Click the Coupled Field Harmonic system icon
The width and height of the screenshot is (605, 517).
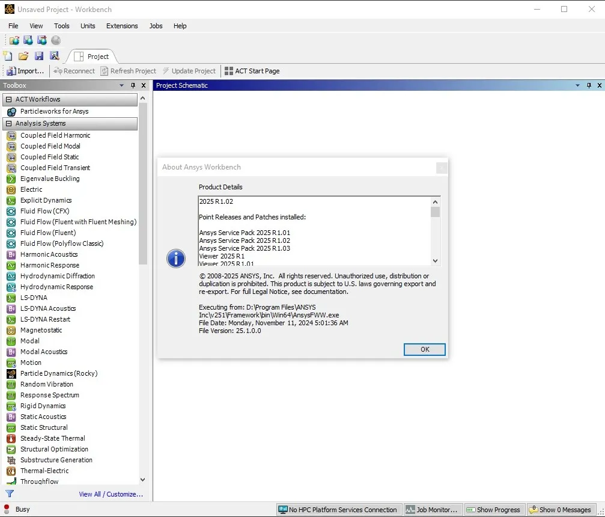click(x=11, y=135)
